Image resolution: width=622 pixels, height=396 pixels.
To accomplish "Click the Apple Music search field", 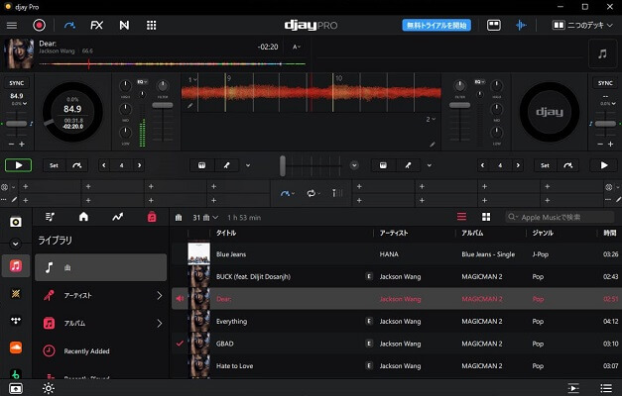I will click(560, 217).
